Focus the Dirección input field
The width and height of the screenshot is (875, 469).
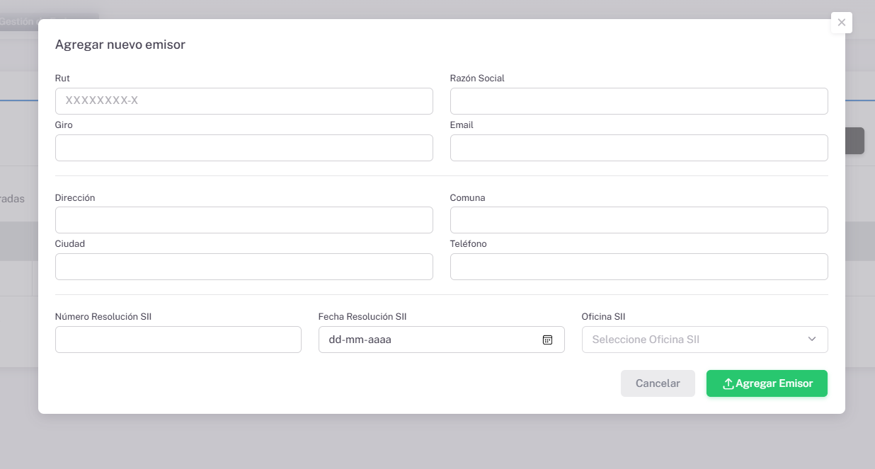pyautogui.click(x=244, y=220)
